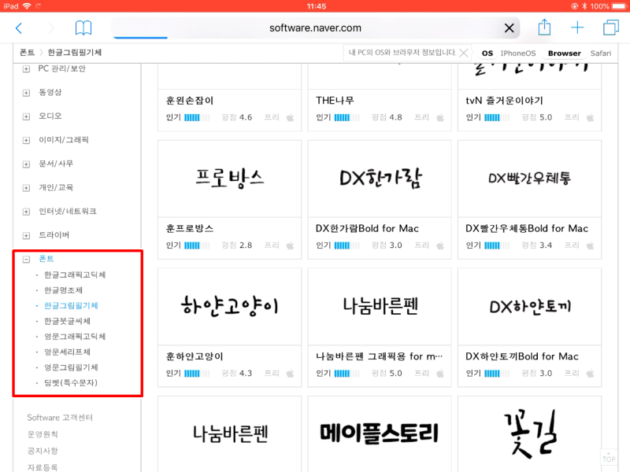Tap the popularity bar on THE나무 card

346,117
